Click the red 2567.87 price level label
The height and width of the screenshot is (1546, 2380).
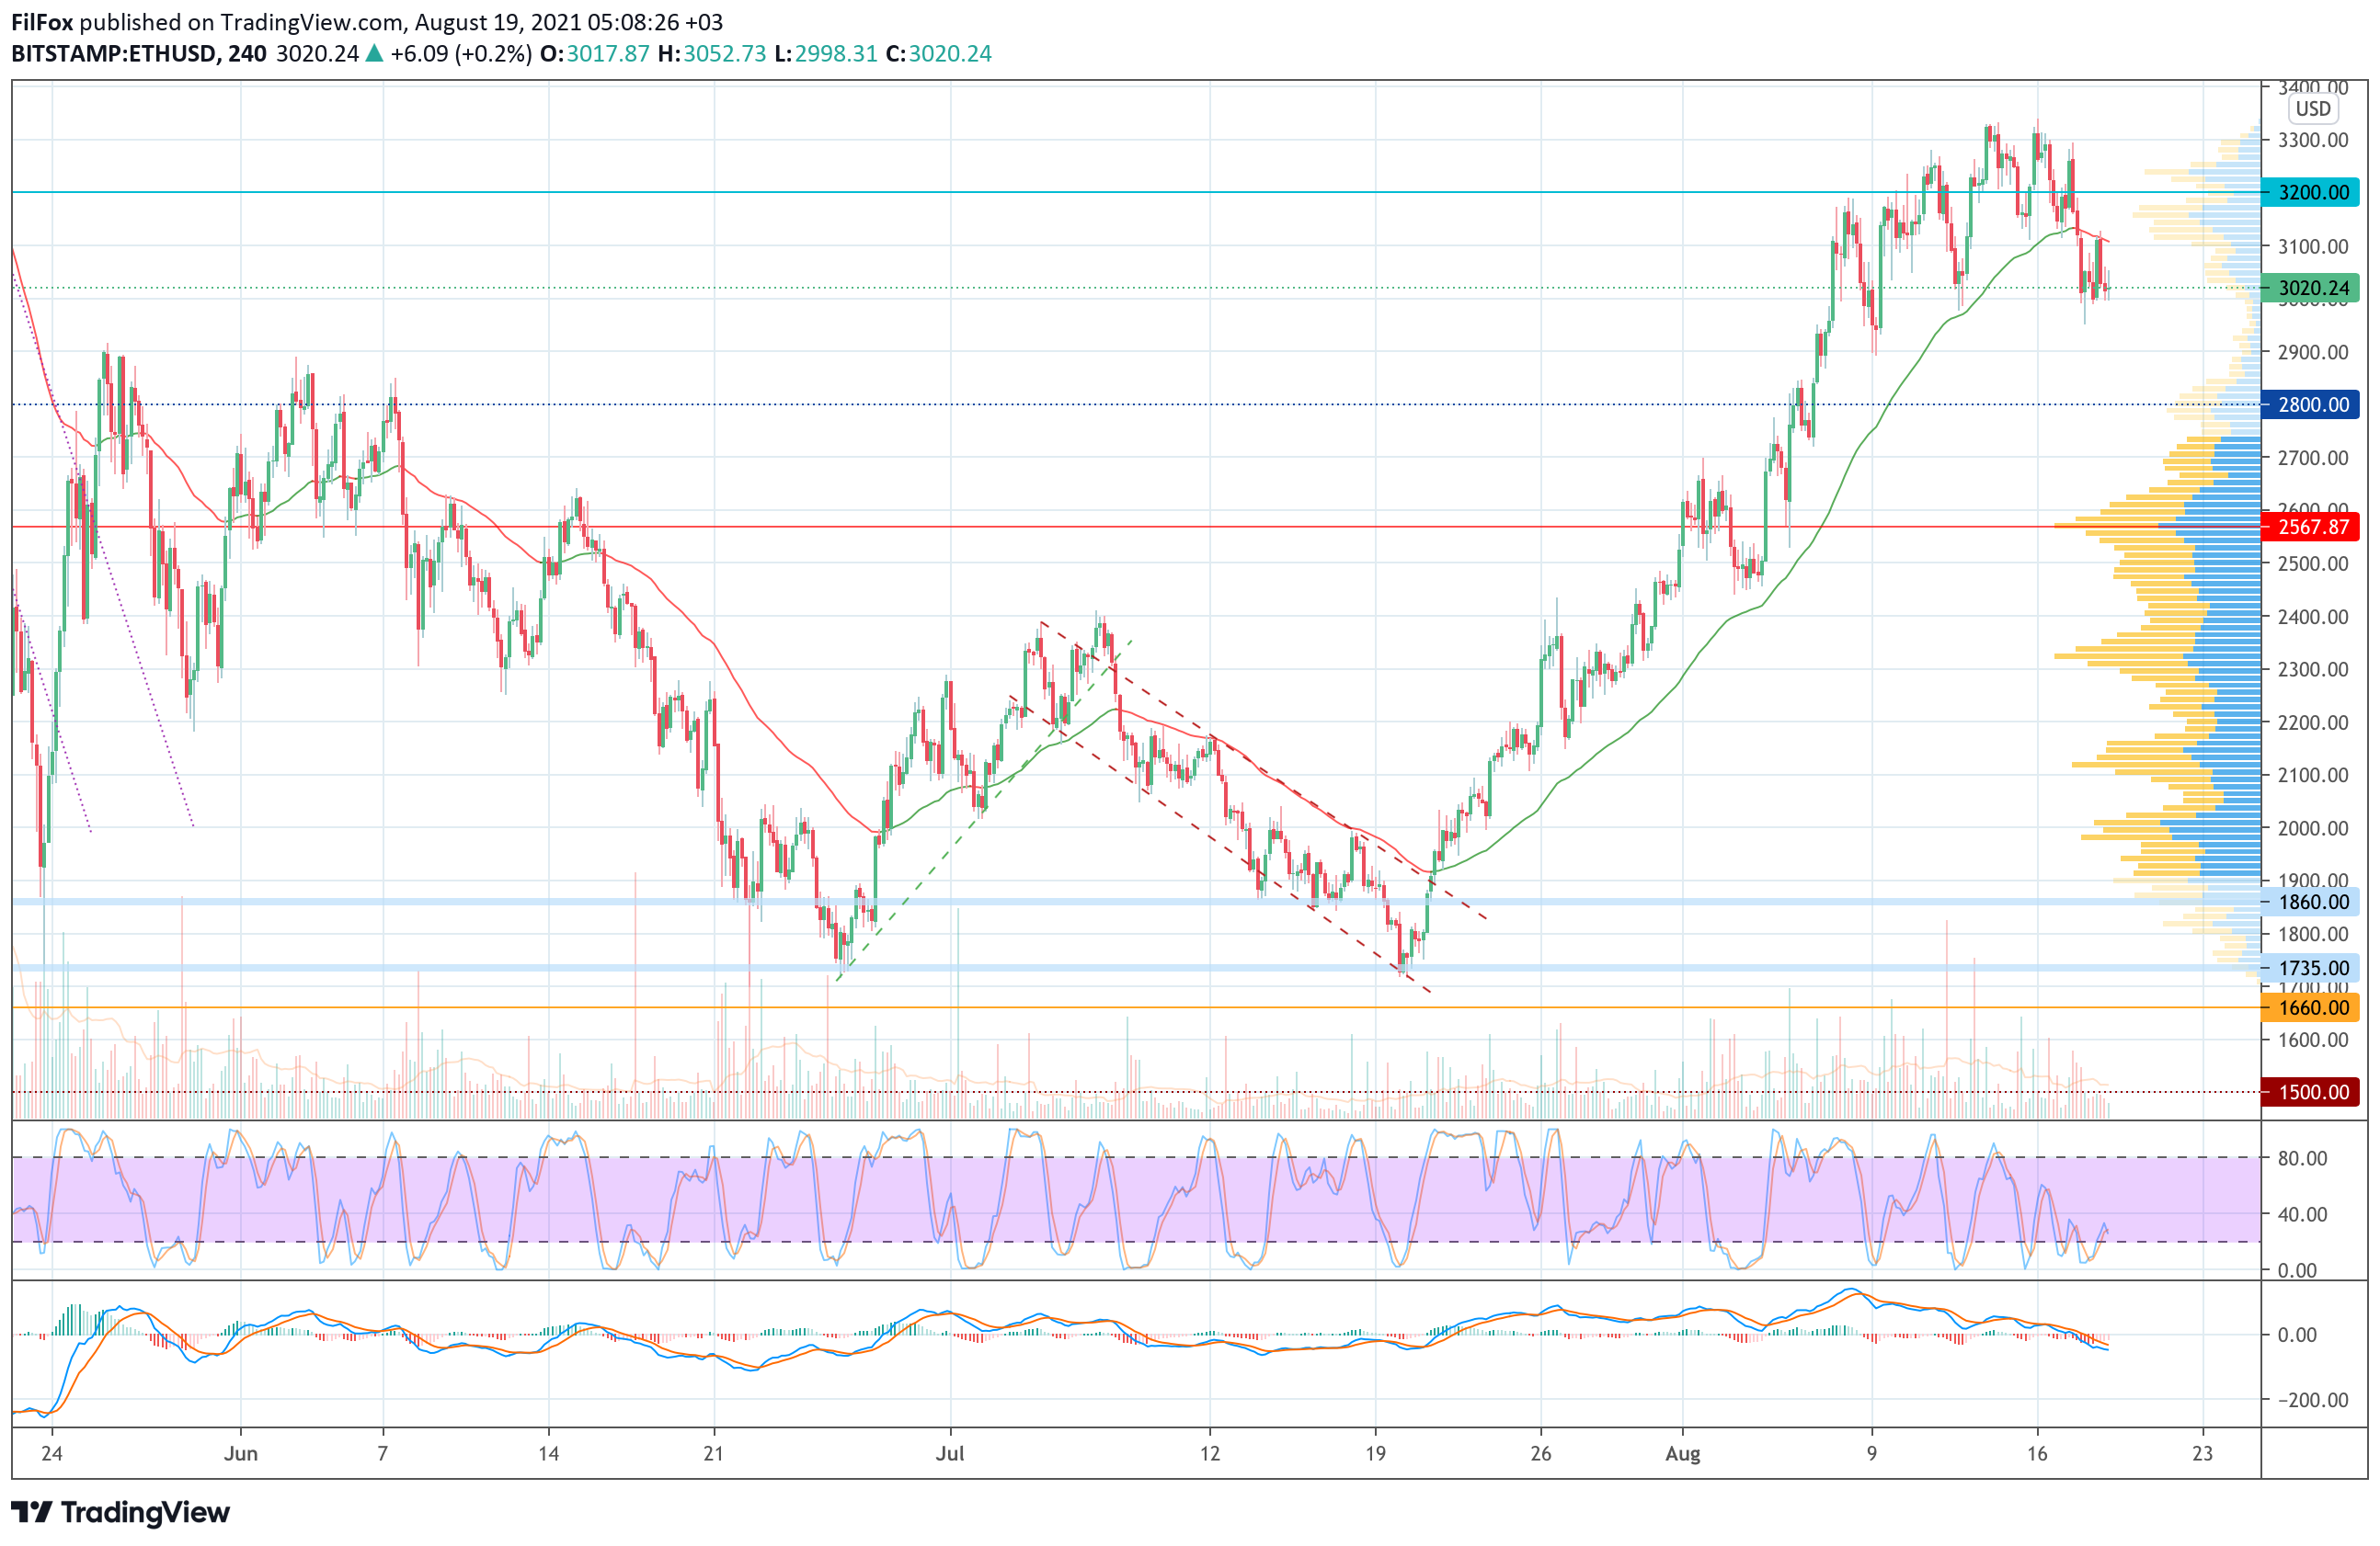[2312, 527]
